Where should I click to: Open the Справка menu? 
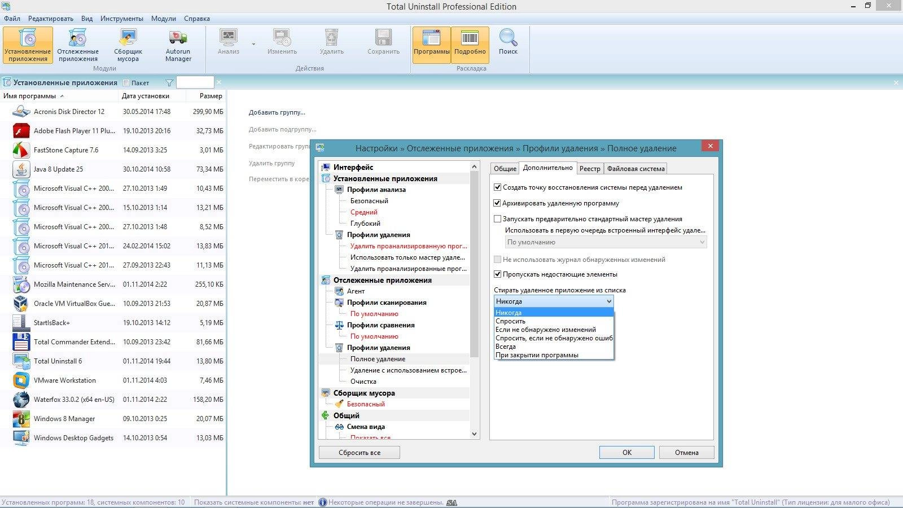point(197,19)
